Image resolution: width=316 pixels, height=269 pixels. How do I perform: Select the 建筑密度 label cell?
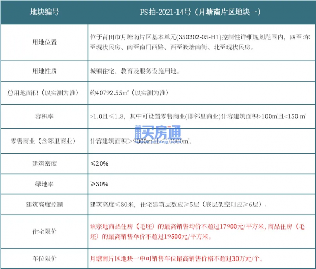click(x=45, y=163)
